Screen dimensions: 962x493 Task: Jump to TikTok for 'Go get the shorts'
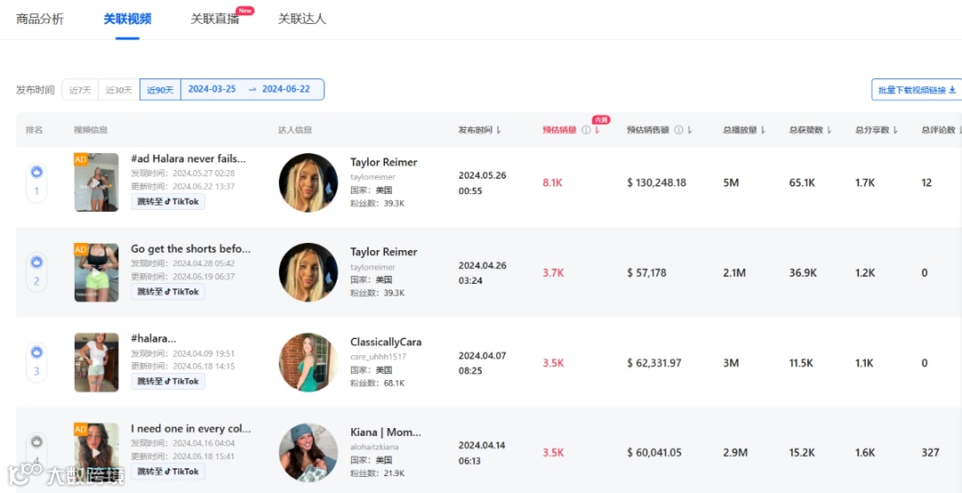167,292
